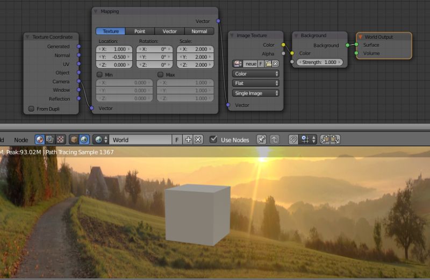
Task: Select the Point mapping type tab
Action: coord(140,31)
